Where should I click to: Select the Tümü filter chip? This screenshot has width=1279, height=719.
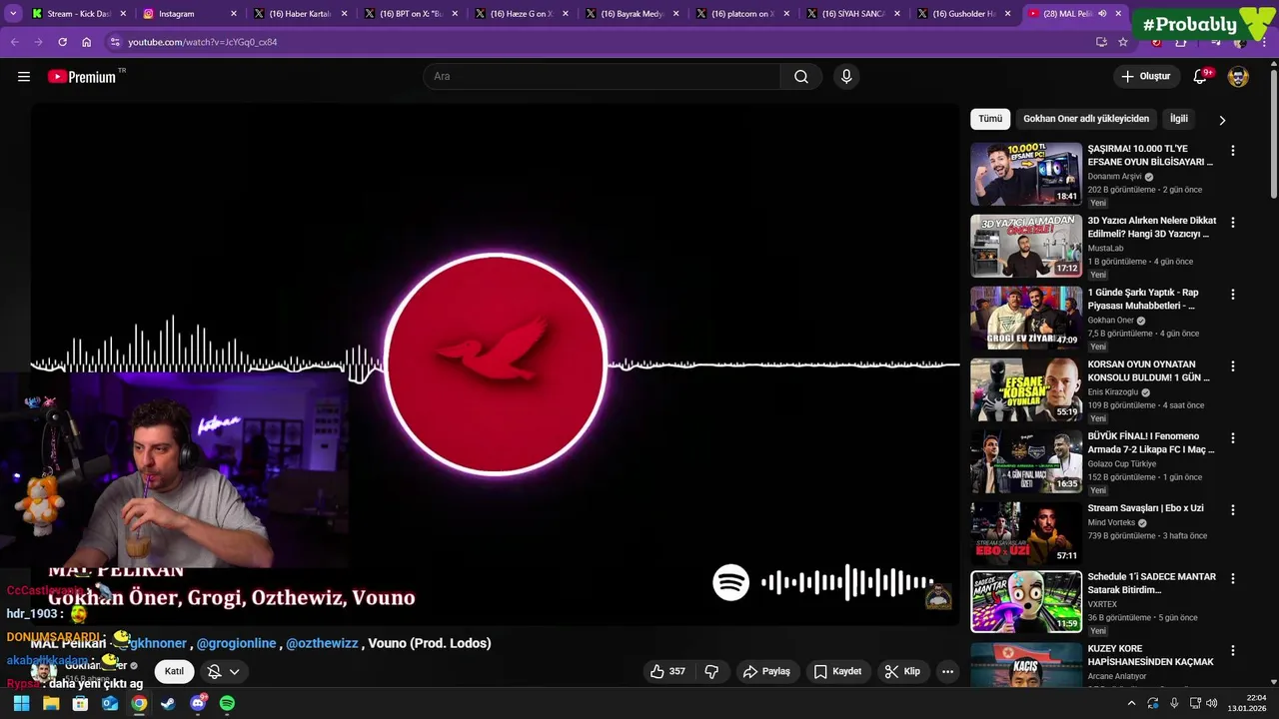pyautogui.click(x=990, y=119)
